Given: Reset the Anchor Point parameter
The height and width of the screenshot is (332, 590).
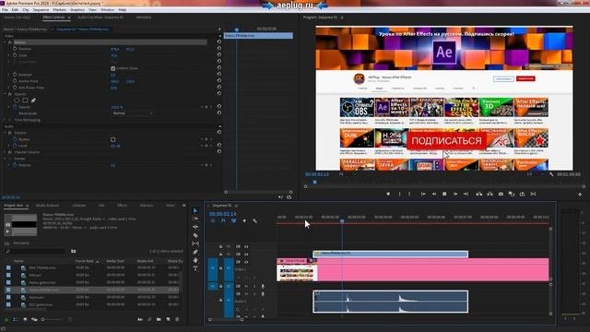Looking at the screenshot, I should click(219, 81).
